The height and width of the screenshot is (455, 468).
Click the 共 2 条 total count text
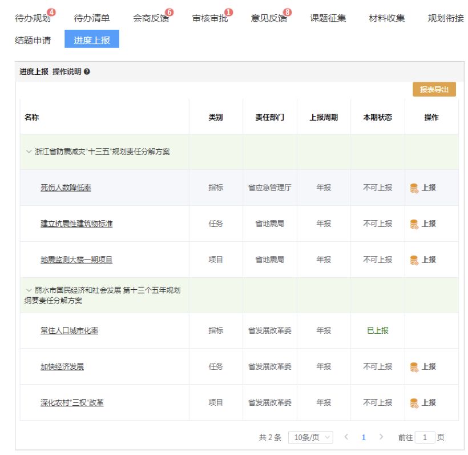point(270,437)
